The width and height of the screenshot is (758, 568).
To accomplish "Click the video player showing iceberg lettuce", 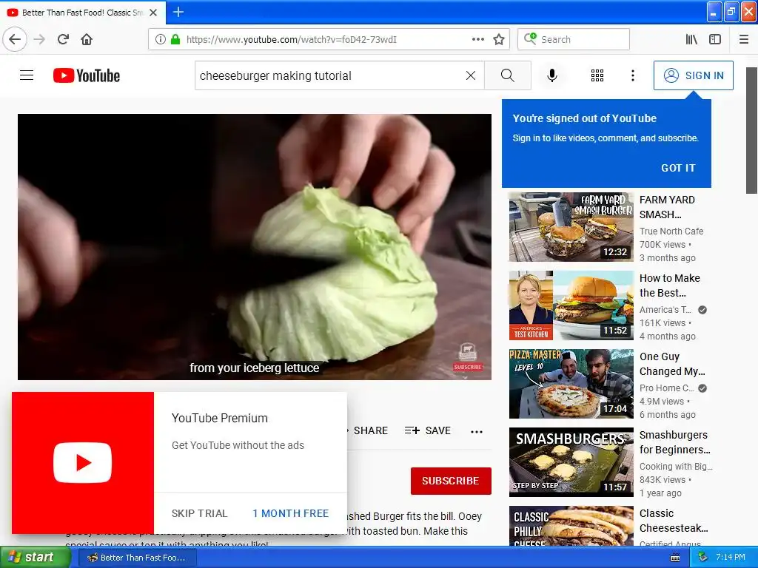I will tap(255, 247).
